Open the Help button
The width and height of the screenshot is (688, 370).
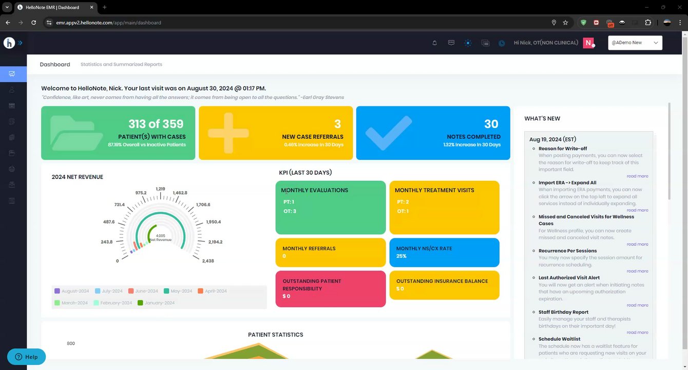coord(27,357)
